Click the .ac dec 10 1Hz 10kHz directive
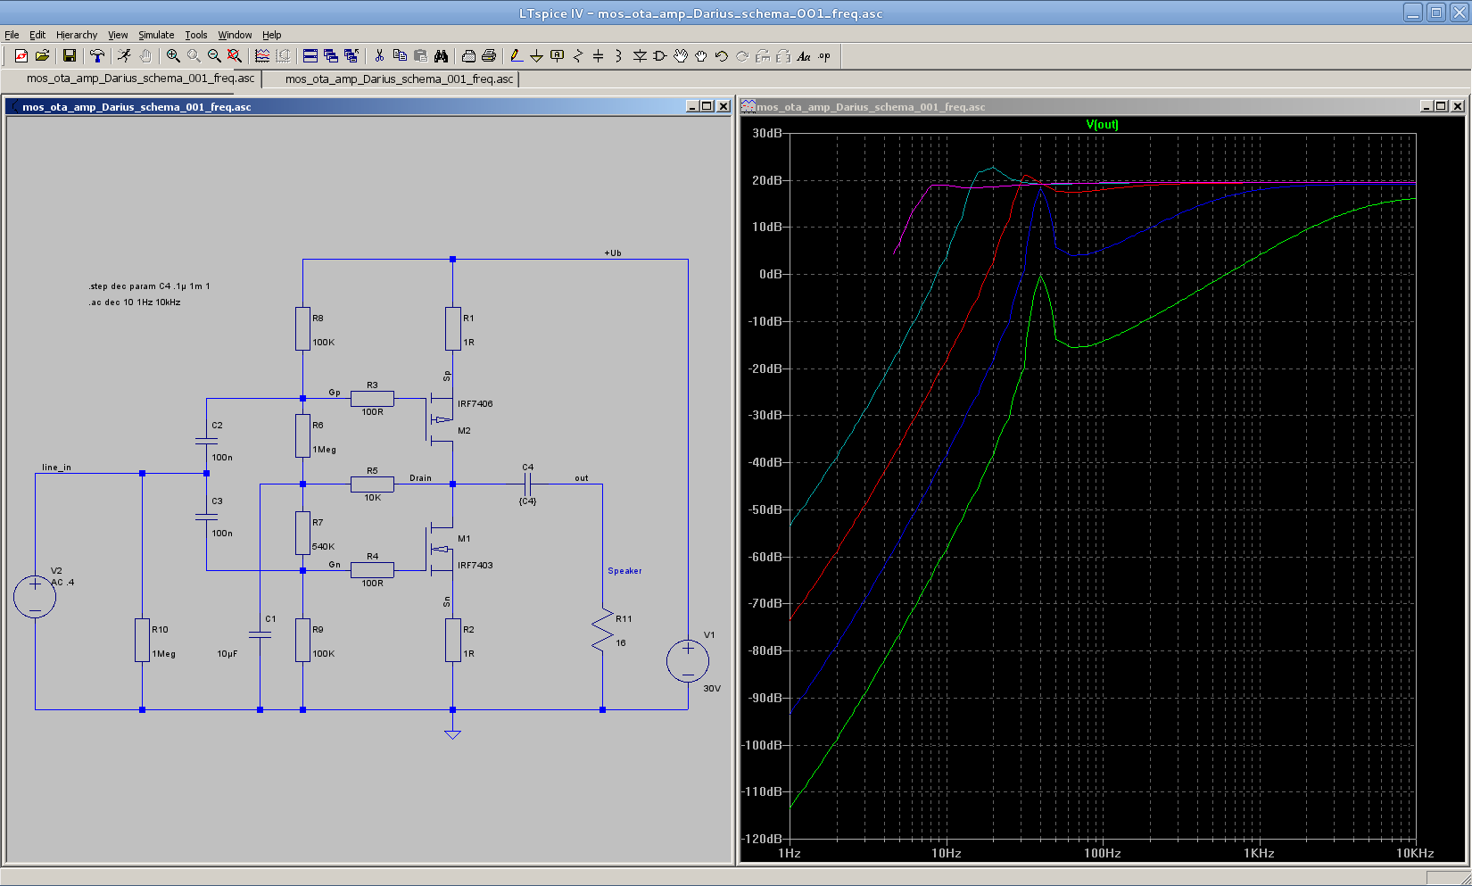Viewport: 1472px width, 886px height. 135,302
